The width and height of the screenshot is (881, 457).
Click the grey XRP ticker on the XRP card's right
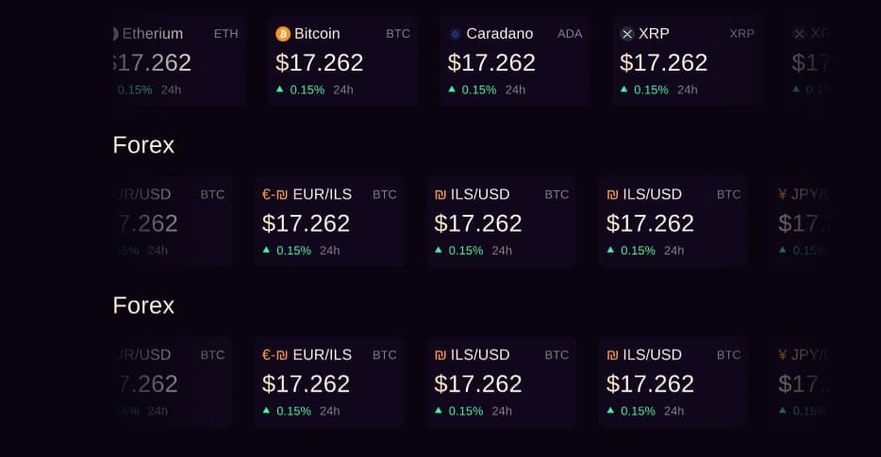coord(741,34)
